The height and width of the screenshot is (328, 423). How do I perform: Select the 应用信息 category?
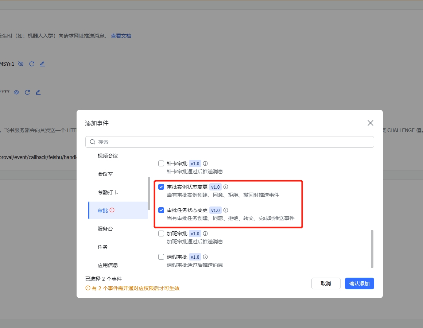108,265
